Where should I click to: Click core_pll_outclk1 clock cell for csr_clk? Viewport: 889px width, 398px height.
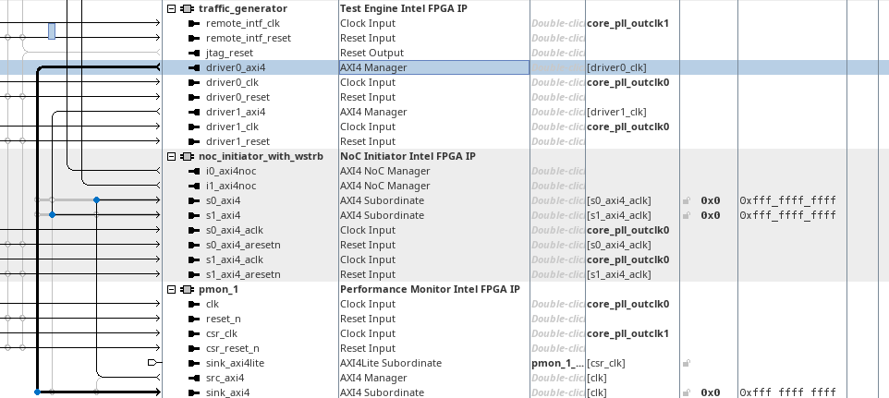[627, 333]
